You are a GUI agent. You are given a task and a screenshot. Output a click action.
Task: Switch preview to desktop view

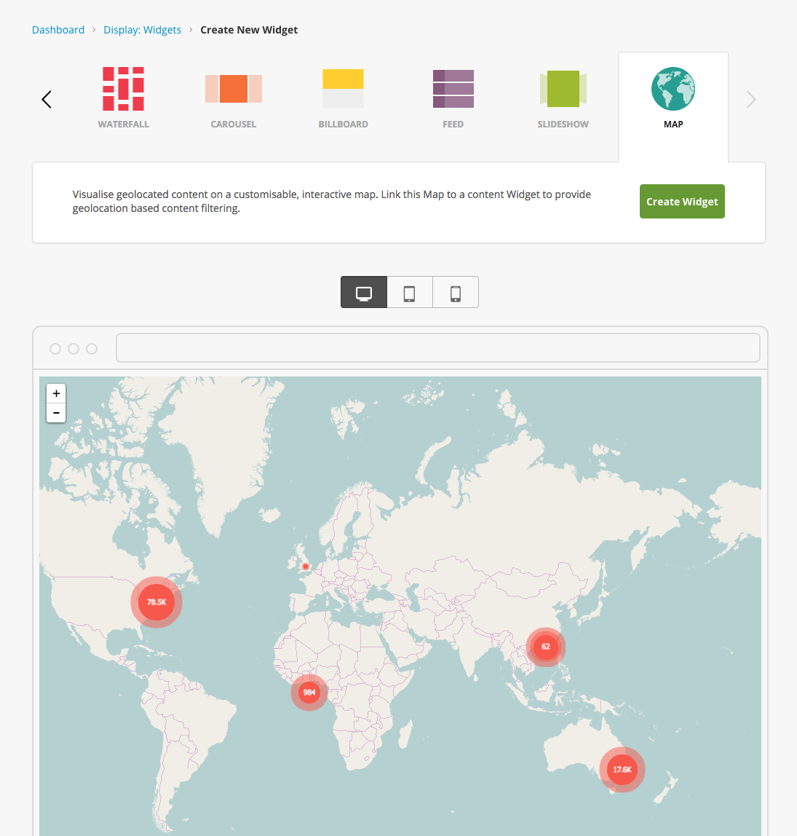pos(363,291)
